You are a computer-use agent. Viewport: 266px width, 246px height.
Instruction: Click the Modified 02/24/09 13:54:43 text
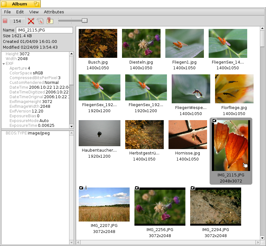(30, 47)
